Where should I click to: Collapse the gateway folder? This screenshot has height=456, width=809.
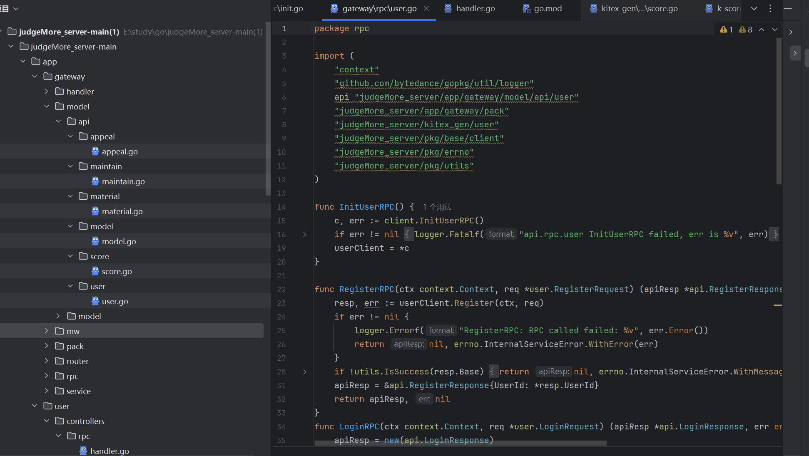pyautogui.click(x=35, y=77)
